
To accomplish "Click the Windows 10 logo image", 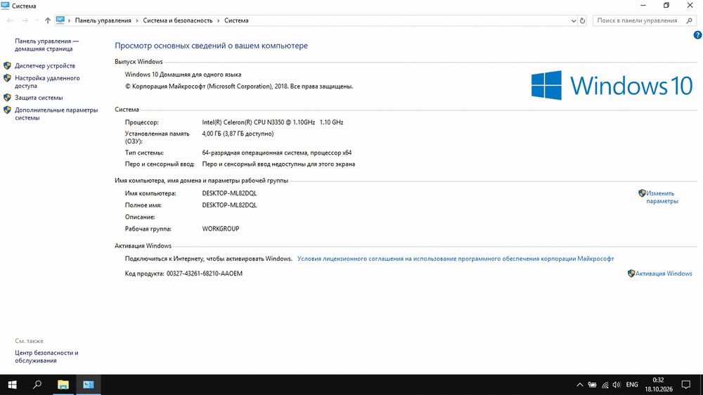I will (x=612, y=85).
